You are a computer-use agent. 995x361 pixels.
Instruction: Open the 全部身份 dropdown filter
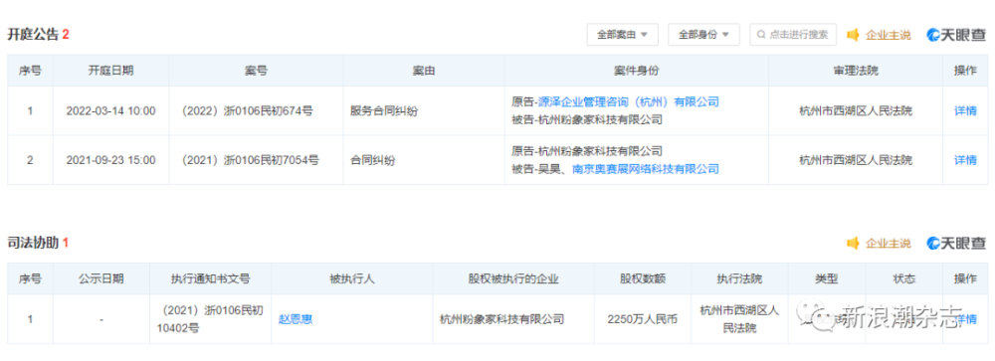703,34
